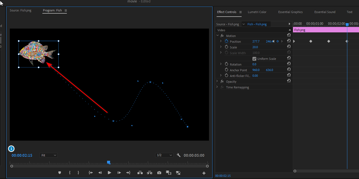Uncheck the Uniform Scale checkbox
Viewport: 359px width, 179px height.
(x=254, y=59)
